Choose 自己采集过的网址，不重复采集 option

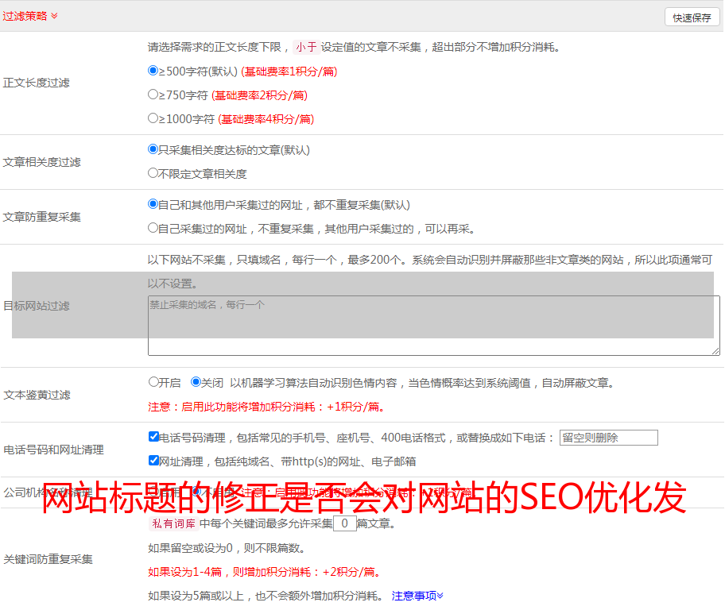pos(153,228)
